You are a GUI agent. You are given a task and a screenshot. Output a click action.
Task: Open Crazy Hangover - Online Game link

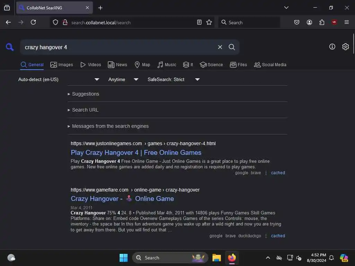[x=122, y=198]
